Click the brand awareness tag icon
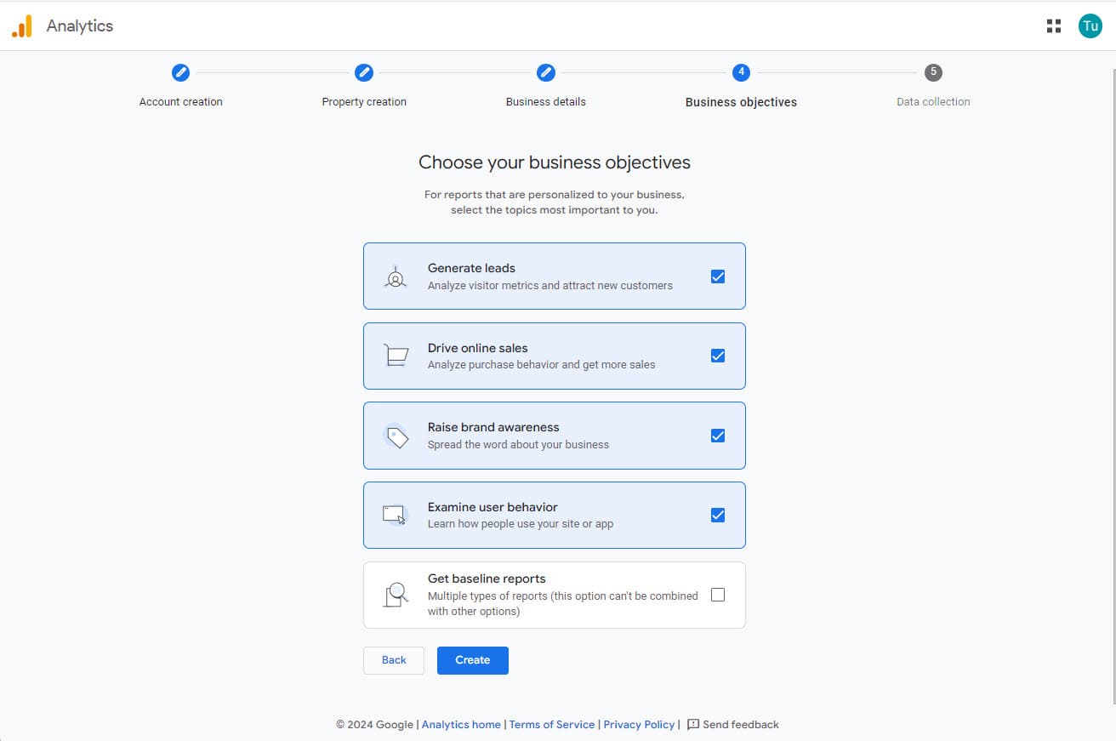The height and width of the screenshot is (741, 1116). pyautogui.click(x=396, y=436)
